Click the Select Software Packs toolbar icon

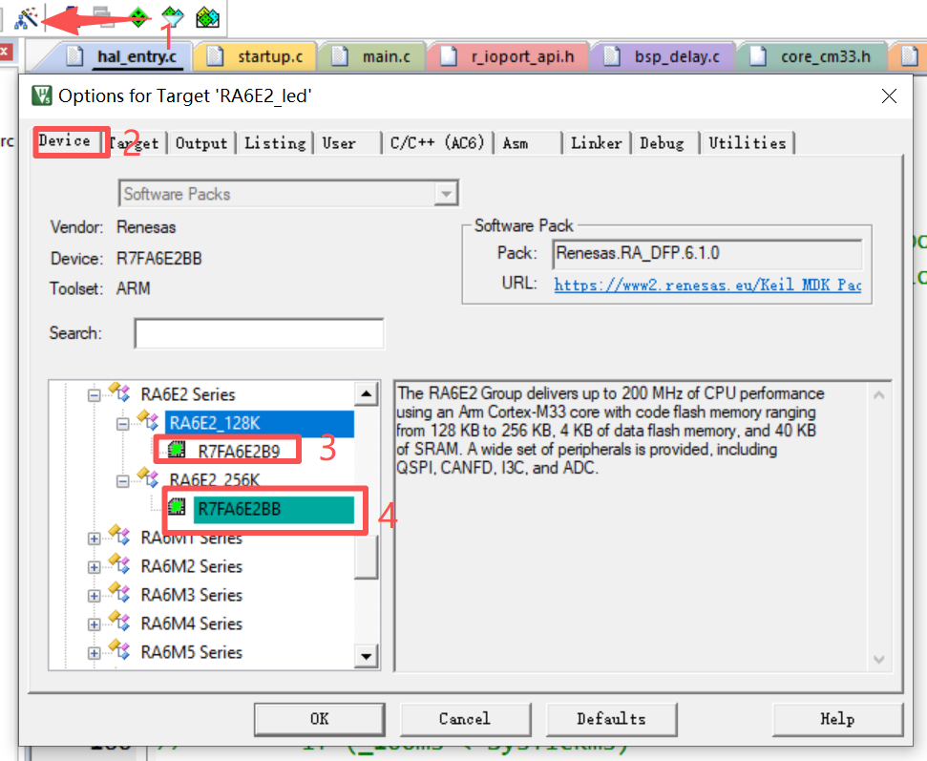(173, 18)
